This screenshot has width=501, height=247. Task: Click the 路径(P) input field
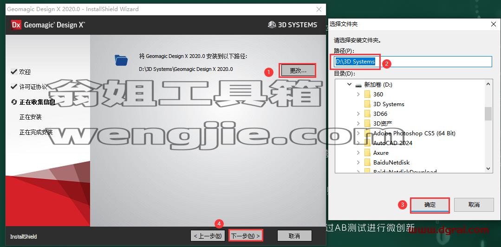pos(413,62)
